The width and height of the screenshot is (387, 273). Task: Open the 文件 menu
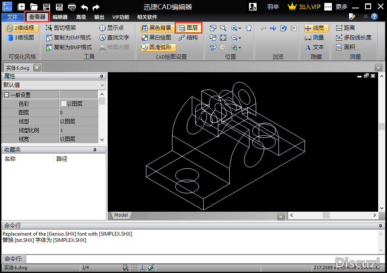tap(13, 17)
